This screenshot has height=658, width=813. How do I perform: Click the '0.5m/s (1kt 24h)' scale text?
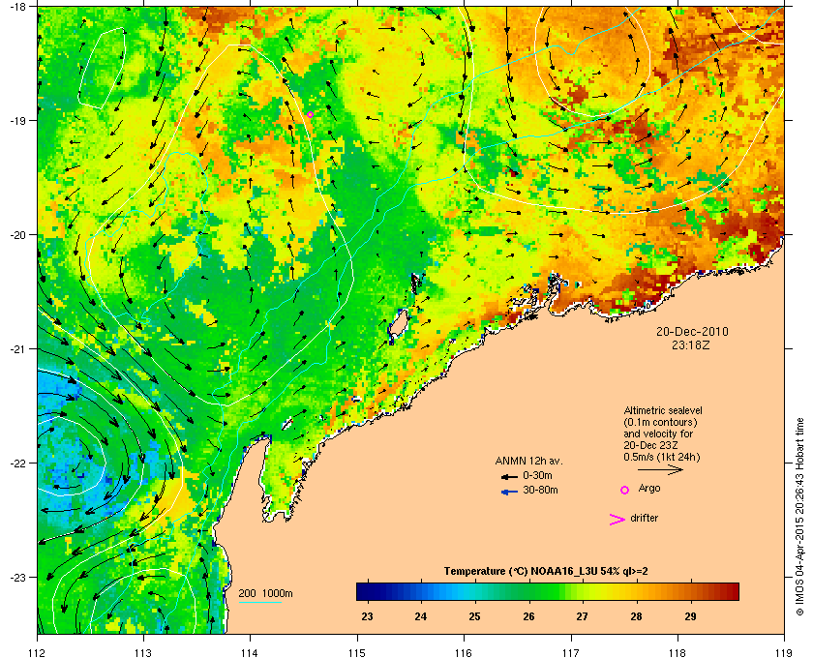[x=662, y=458]
